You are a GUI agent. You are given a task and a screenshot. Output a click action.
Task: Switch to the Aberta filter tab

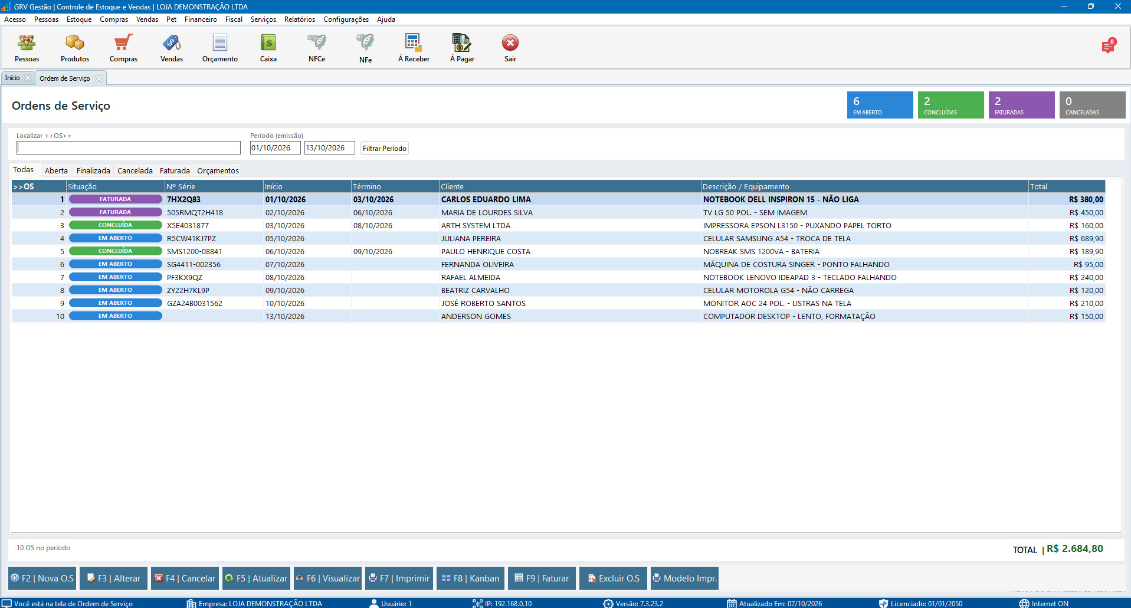click(x=56, y=170)
